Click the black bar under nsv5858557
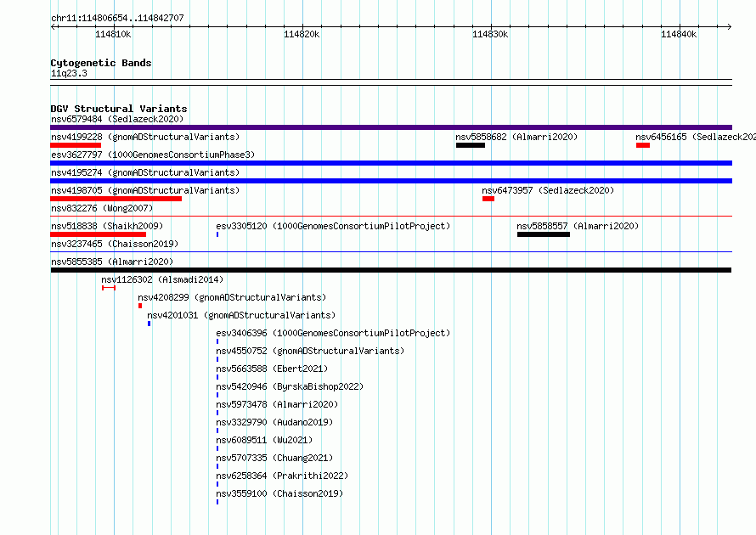756x535 pixels. tap(544, 234)
